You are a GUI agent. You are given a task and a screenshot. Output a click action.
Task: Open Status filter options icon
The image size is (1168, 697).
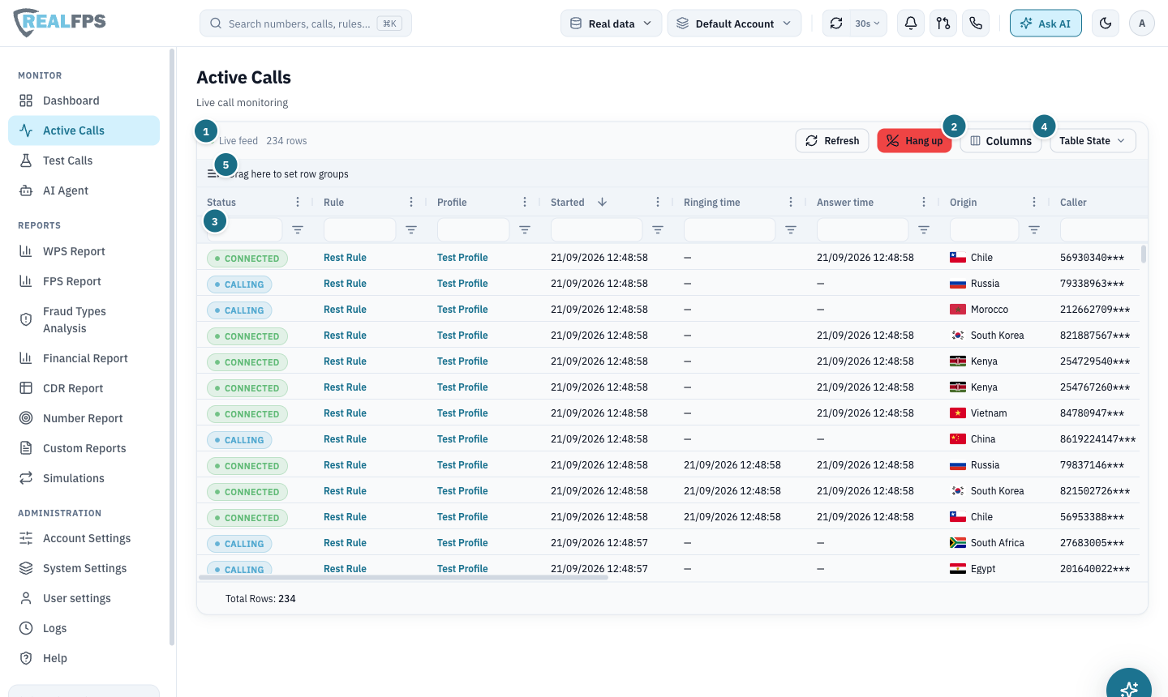(x=298, y=230)
